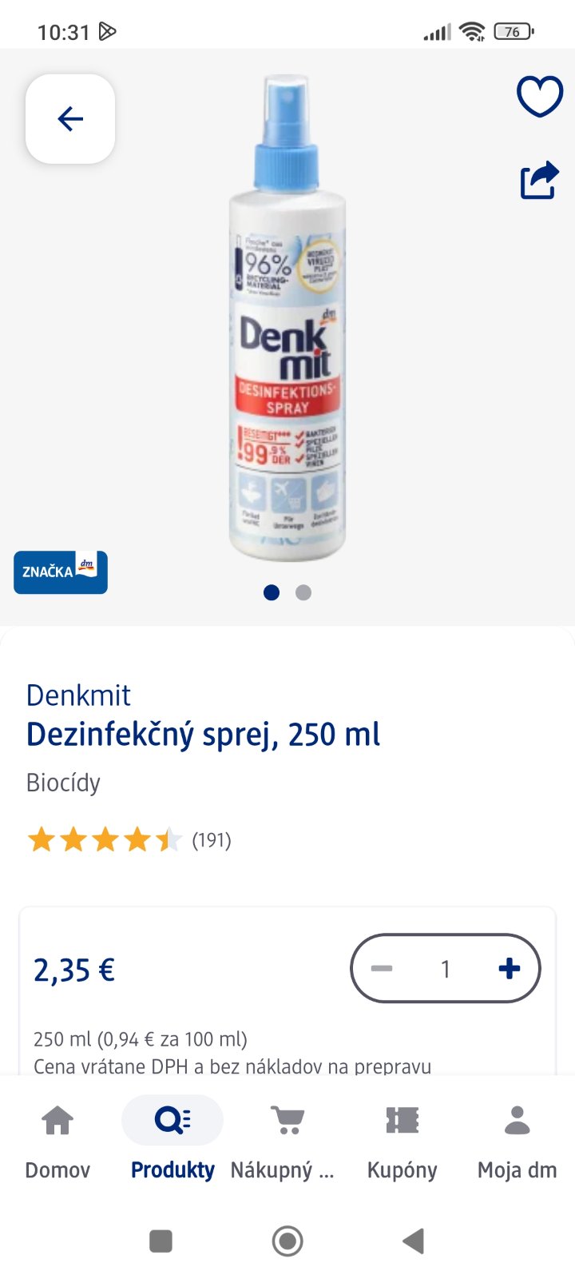
Task: Open the Denkmit product image
Action: (x=287, y=320)
